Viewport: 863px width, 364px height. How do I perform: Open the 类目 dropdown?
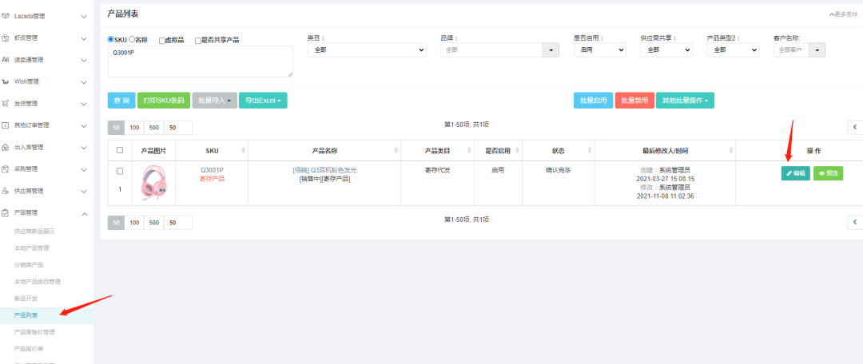coord(367,49)
